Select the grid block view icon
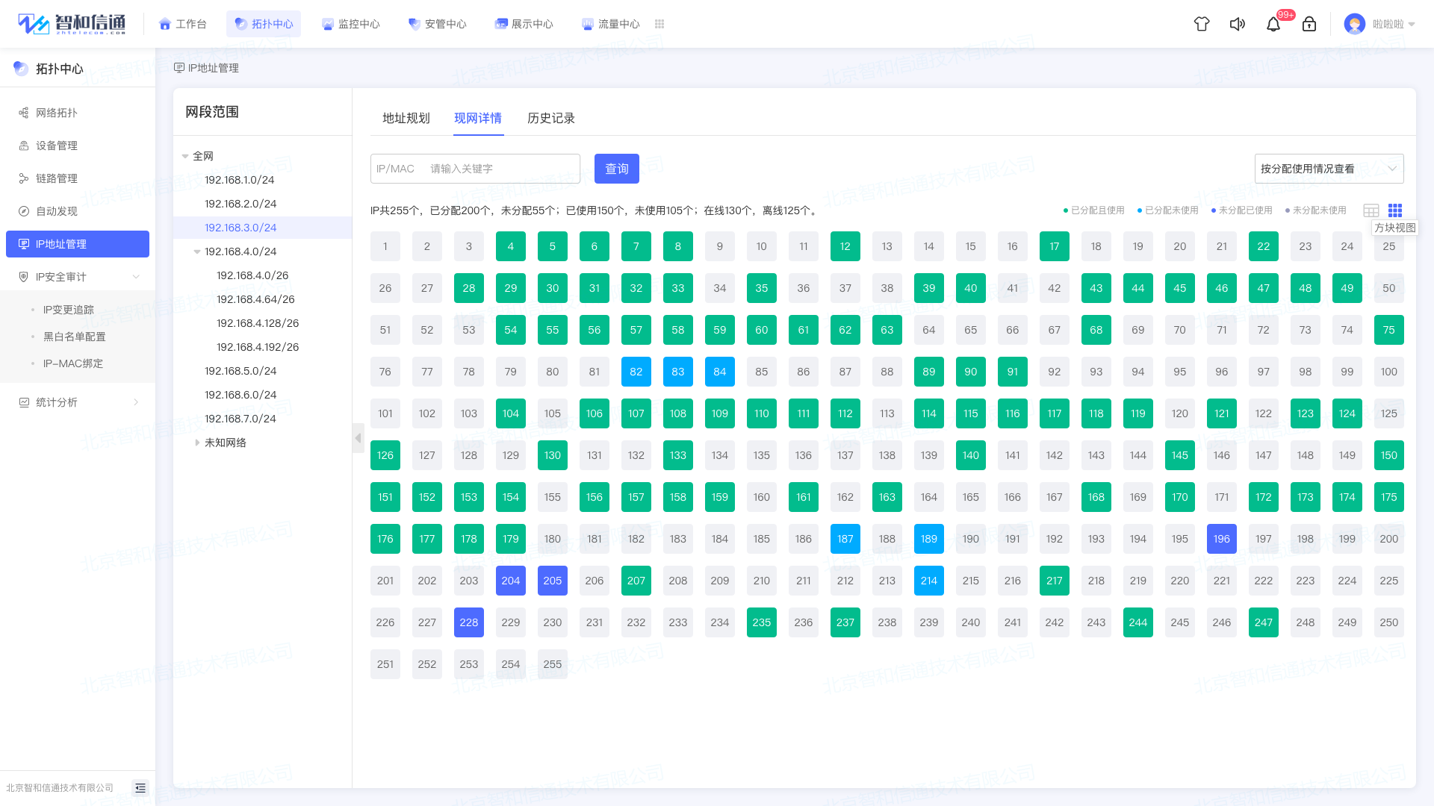Image resolution: width=1434 pixels, height=806 pixels. [1395, 210]
